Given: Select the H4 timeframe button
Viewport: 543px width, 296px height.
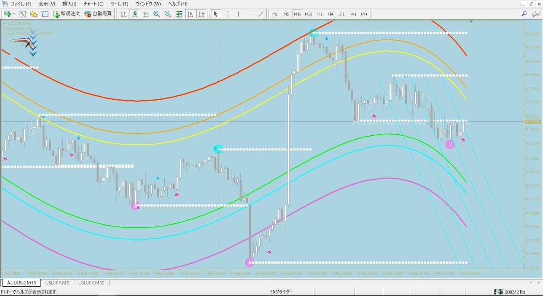Looking at the screenshot, I should coord(331,14).
